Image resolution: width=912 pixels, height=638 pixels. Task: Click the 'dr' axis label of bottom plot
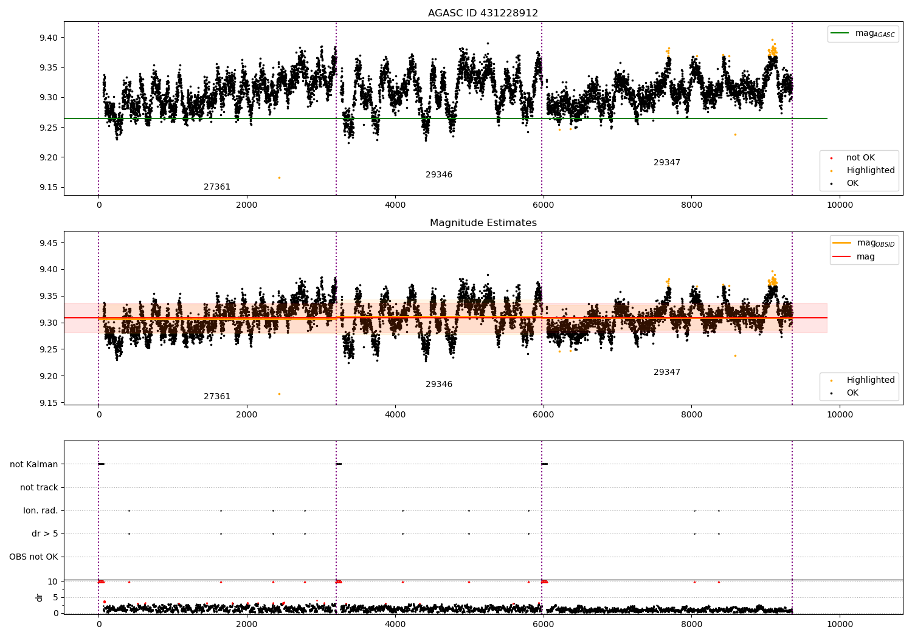coord(40,597)
